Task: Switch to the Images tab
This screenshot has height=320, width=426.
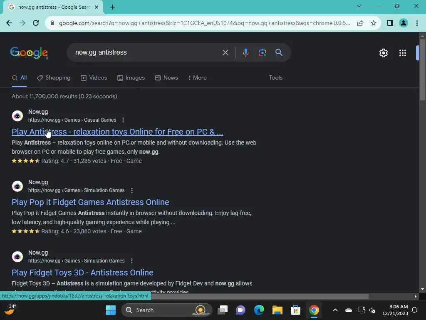Action: pyautogui.click(x=131, y=78)
